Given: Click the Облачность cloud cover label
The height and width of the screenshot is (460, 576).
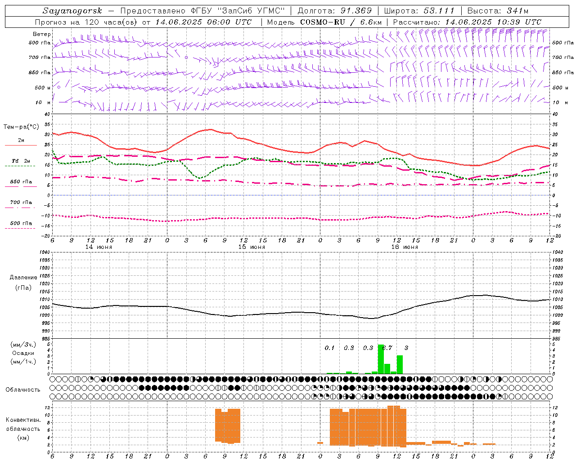Looking at the screenshot, I should tap(23, 390).
